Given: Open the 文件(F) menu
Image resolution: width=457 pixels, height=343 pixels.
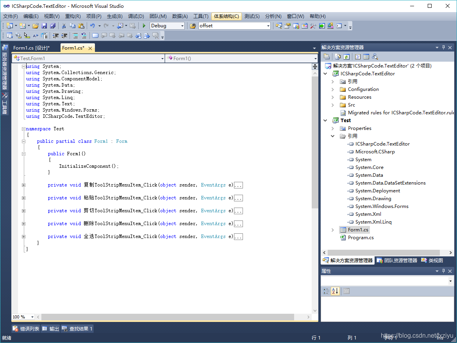Looking at the screenshot, I should coord(10,16).
